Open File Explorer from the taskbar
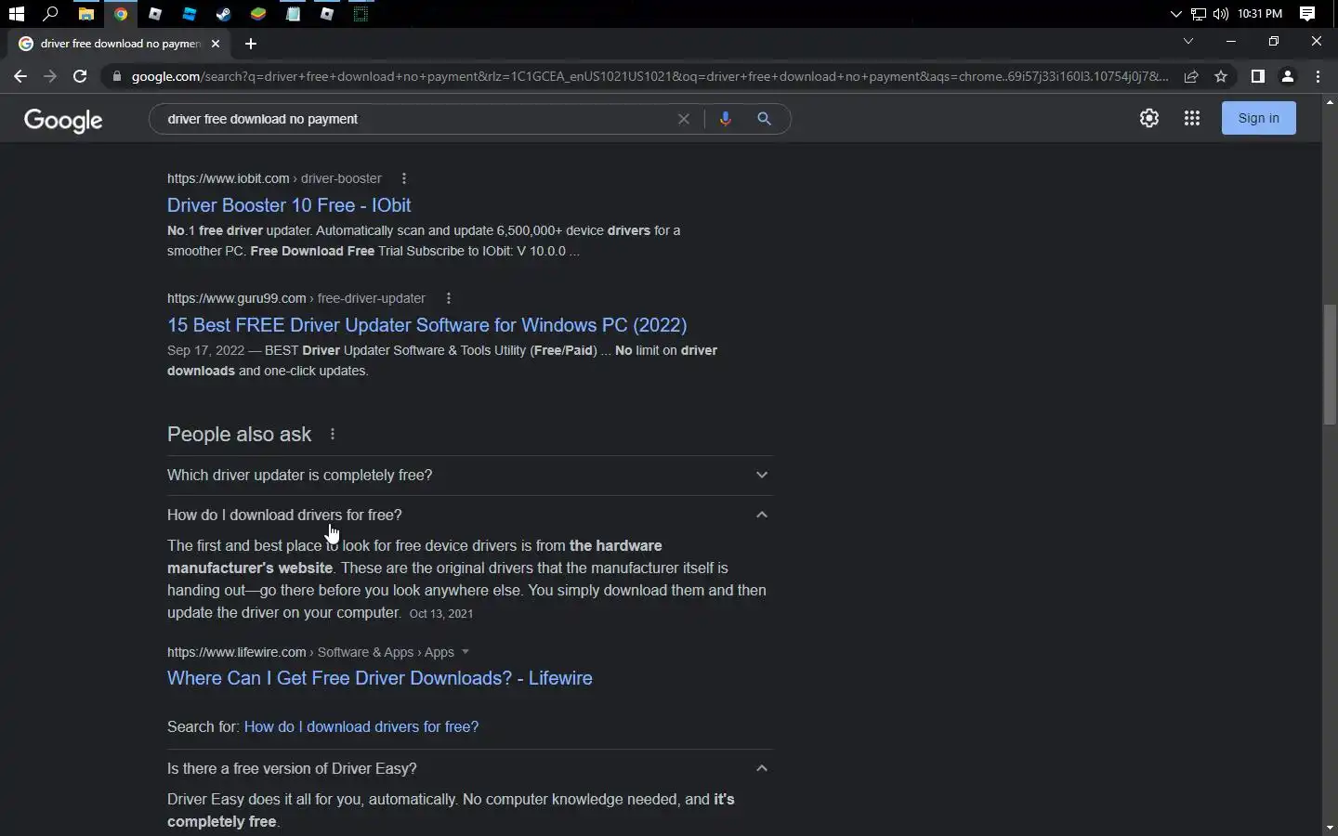Screen dimensions: 1338x836 point(85,14)
